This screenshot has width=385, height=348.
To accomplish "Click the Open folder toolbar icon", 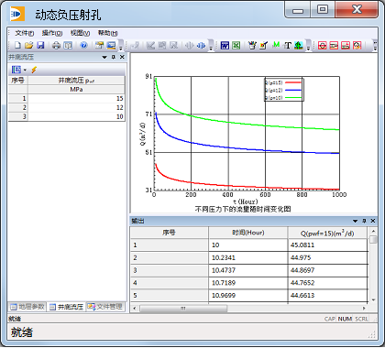I will tap(28, 46).
